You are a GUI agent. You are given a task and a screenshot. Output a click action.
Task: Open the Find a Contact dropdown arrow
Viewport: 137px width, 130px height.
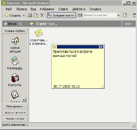click(x=118, y=15)
